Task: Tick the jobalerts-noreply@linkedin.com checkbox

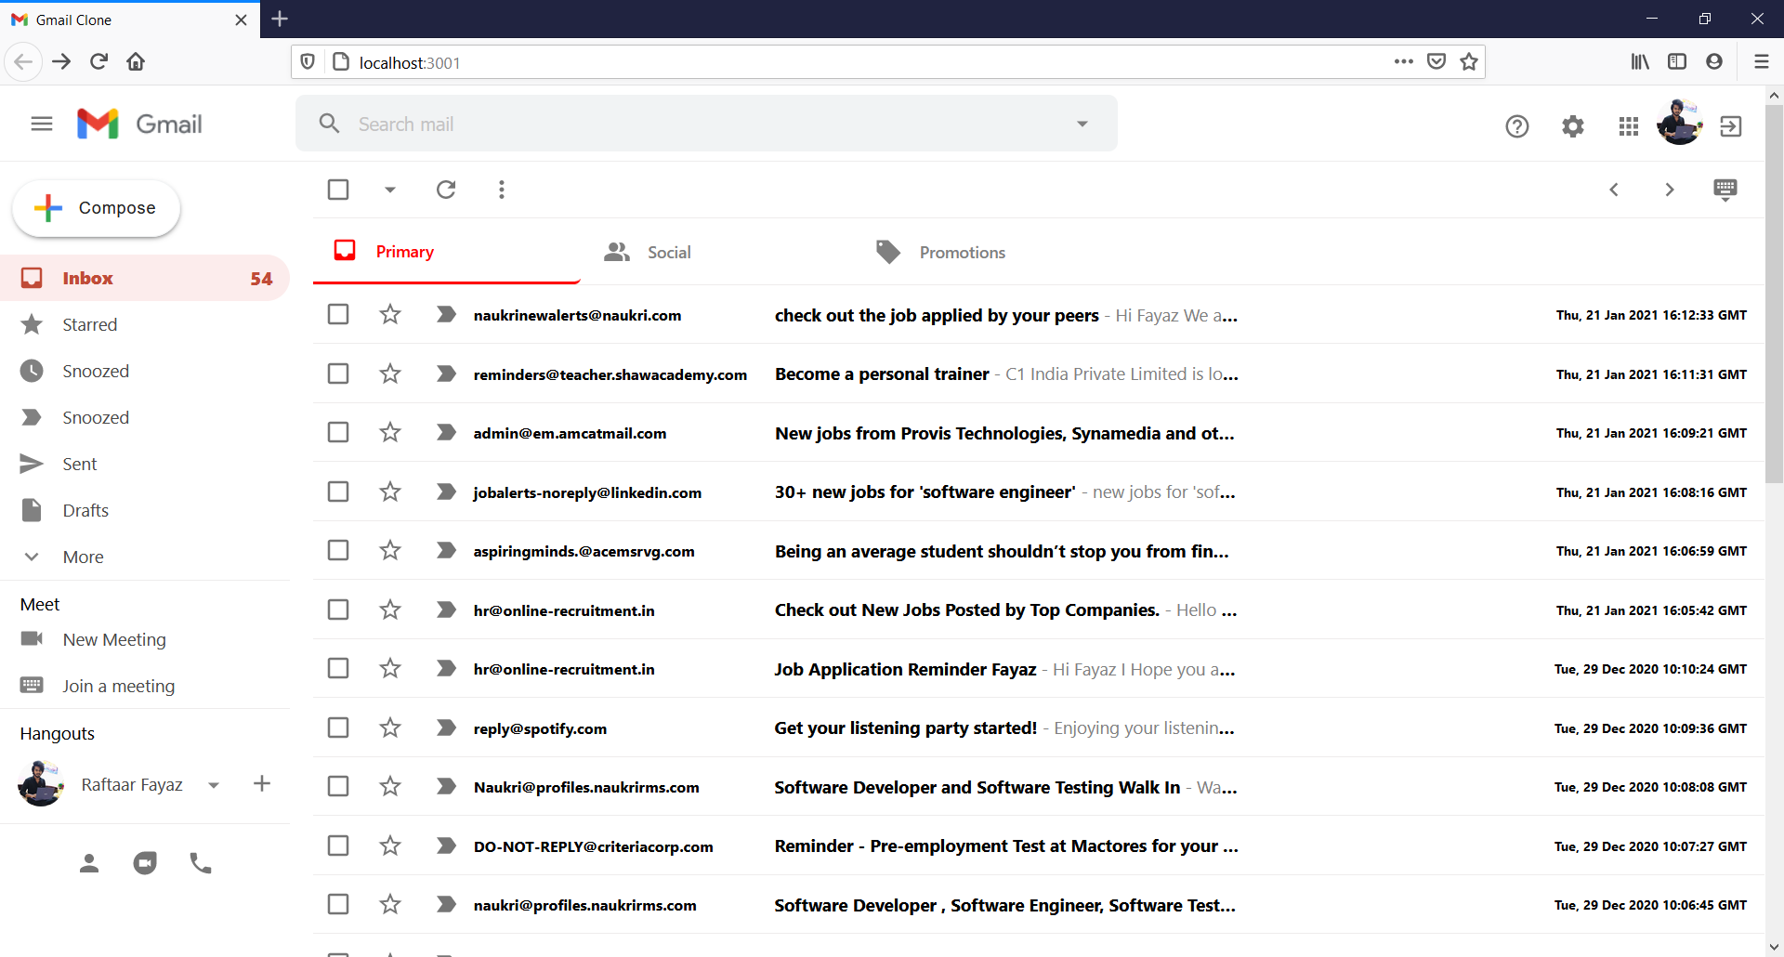Action: [x=338, y=492]
